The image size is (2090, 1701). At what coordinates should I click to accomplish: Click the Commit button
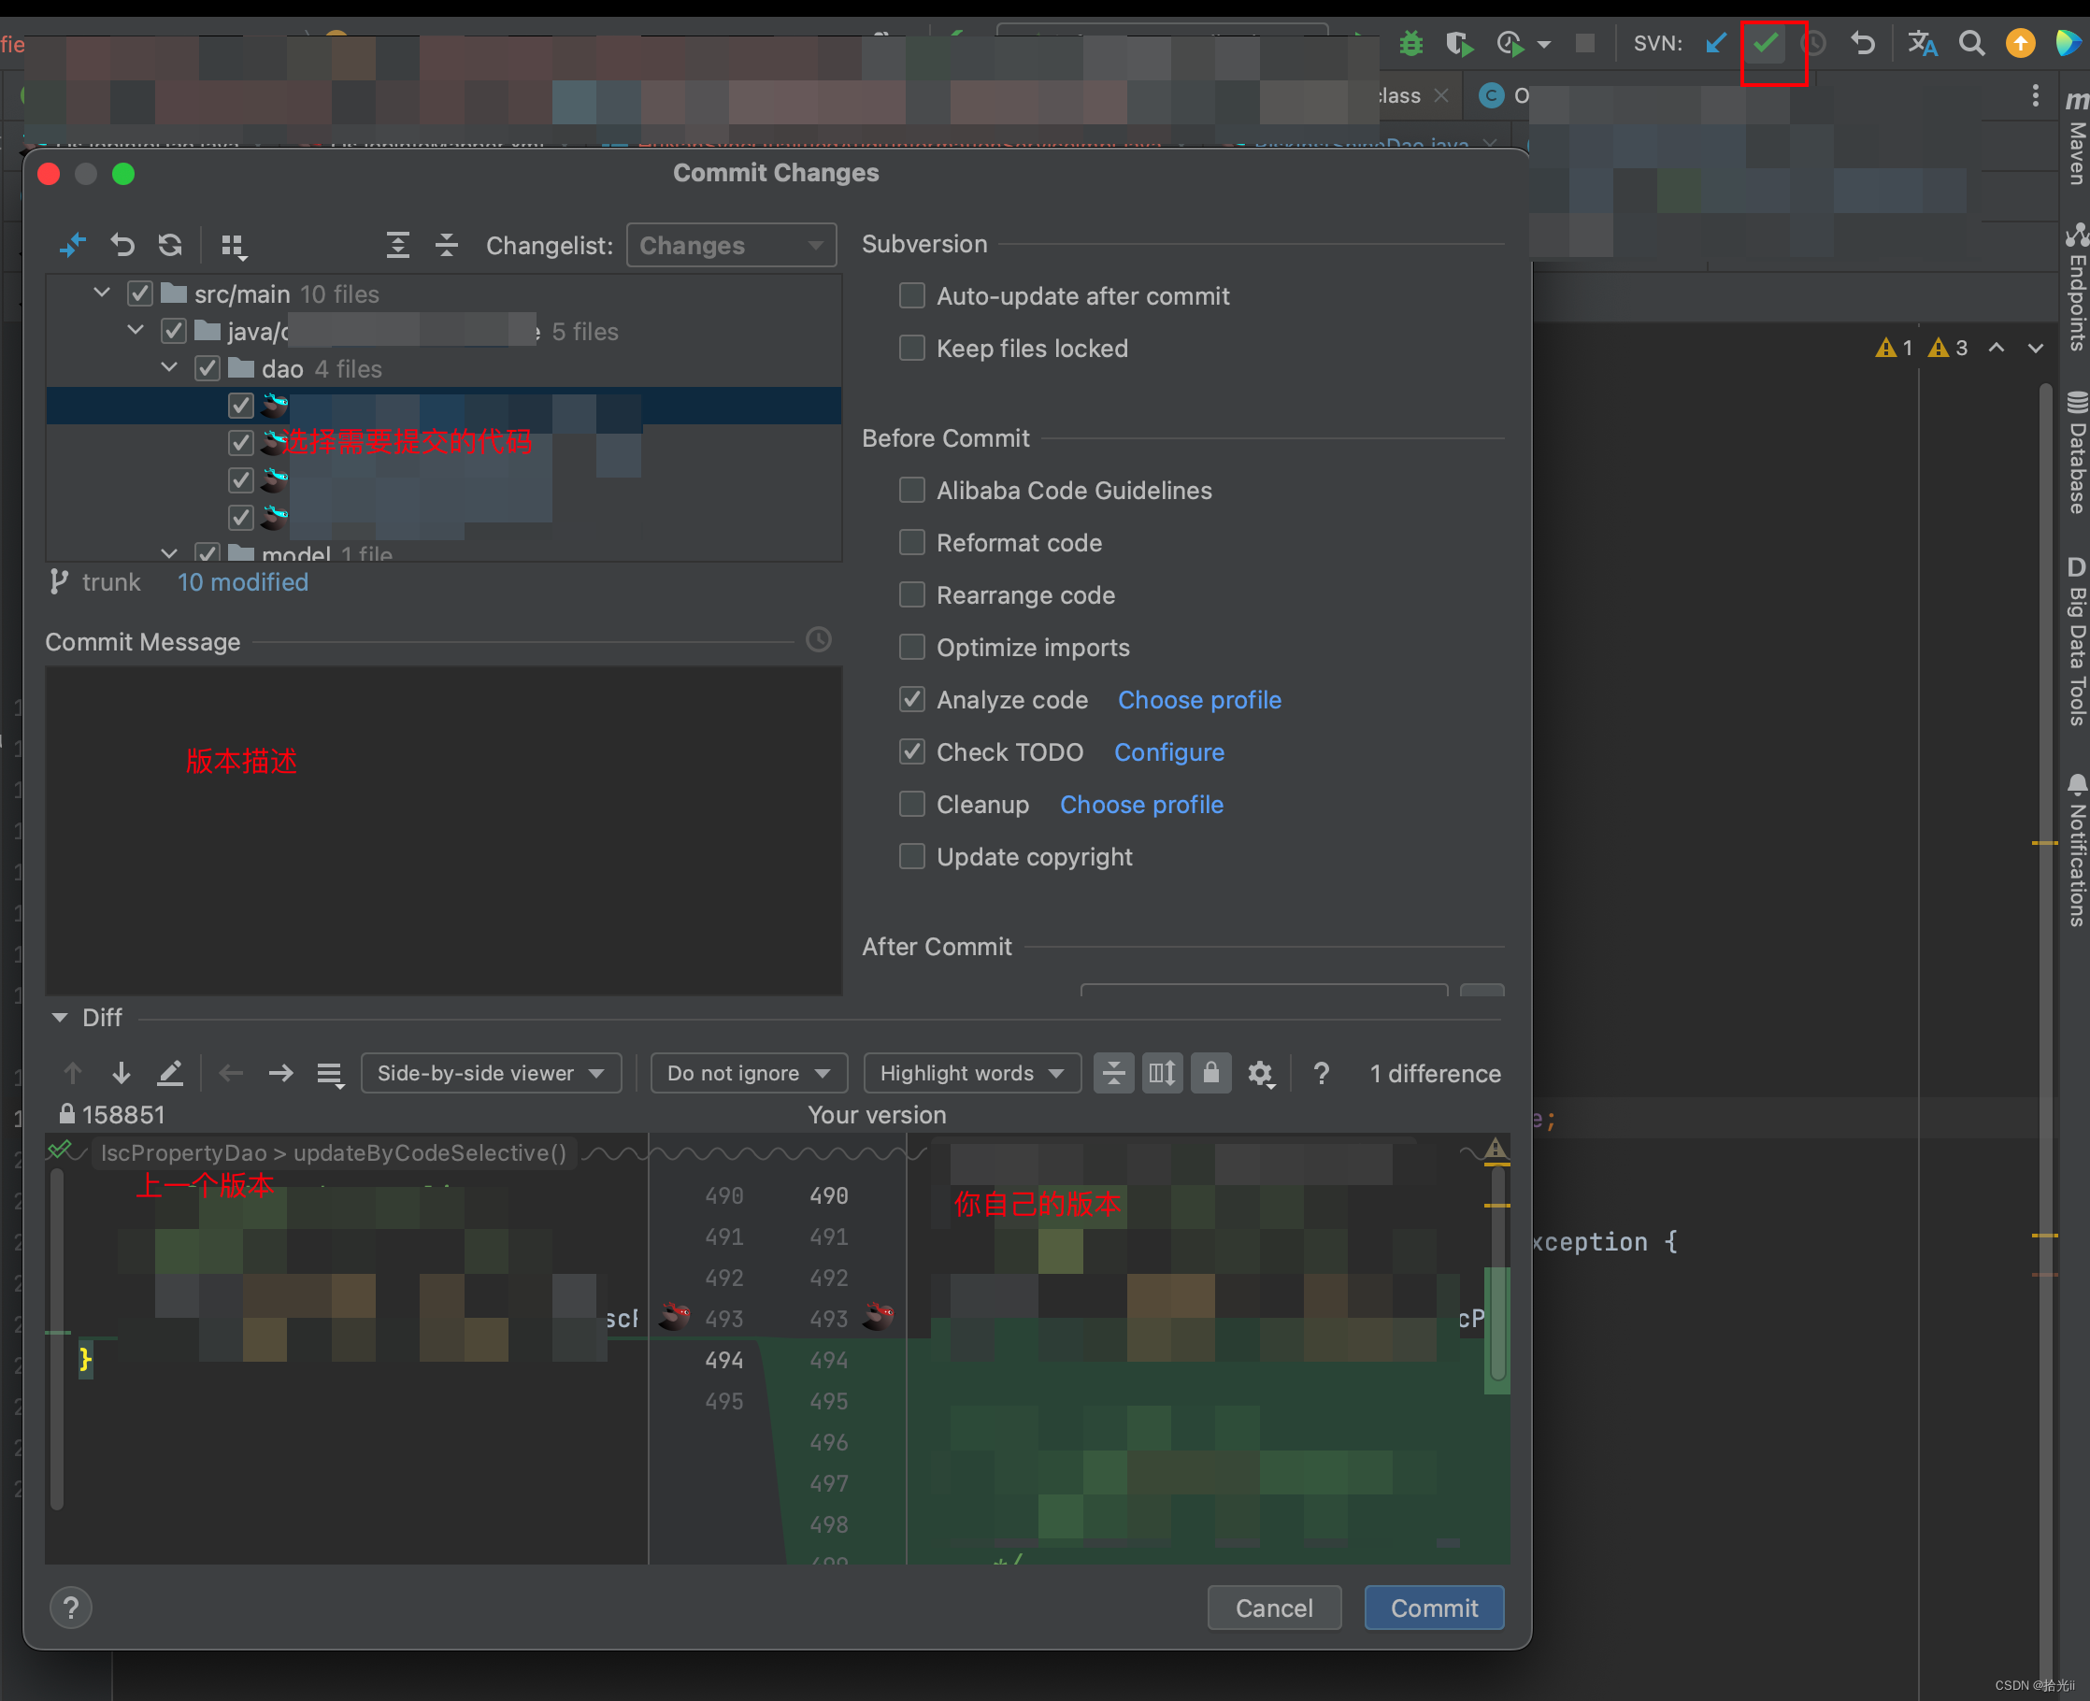[1434, 1608]
